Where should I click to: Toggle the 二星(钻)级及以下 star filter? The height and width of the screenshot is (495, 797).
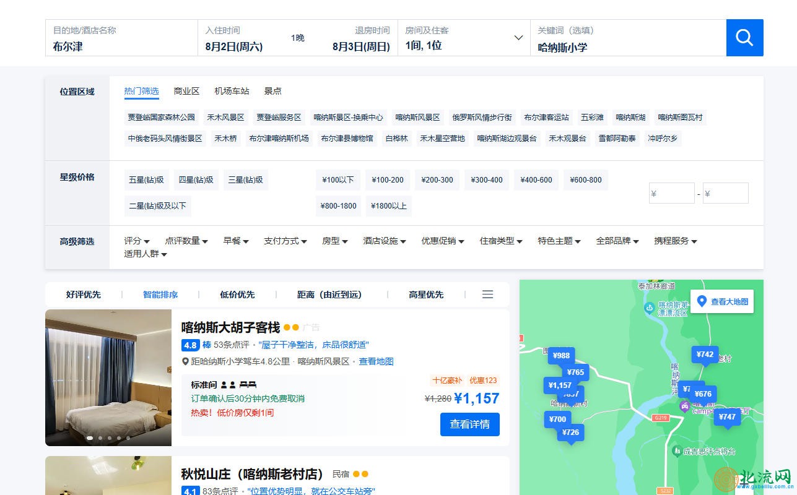click(x=158, y=206)
